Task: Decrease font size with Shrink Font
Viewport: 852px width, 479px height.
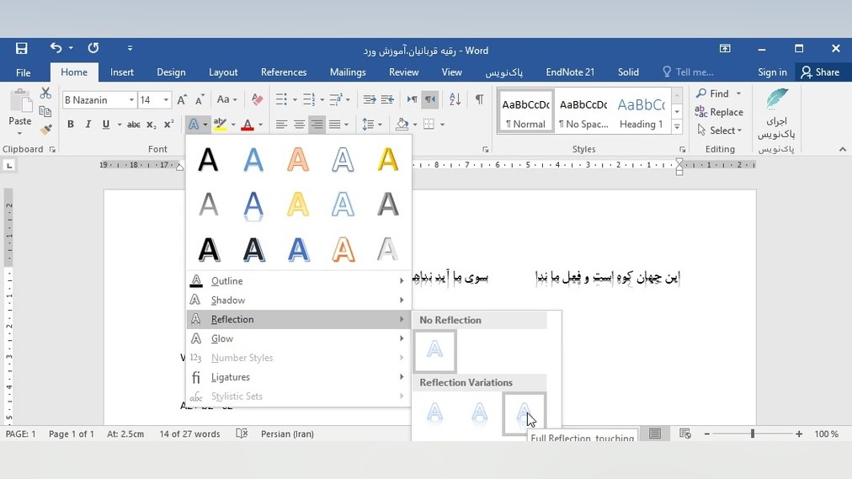Action: click(200, 100)
